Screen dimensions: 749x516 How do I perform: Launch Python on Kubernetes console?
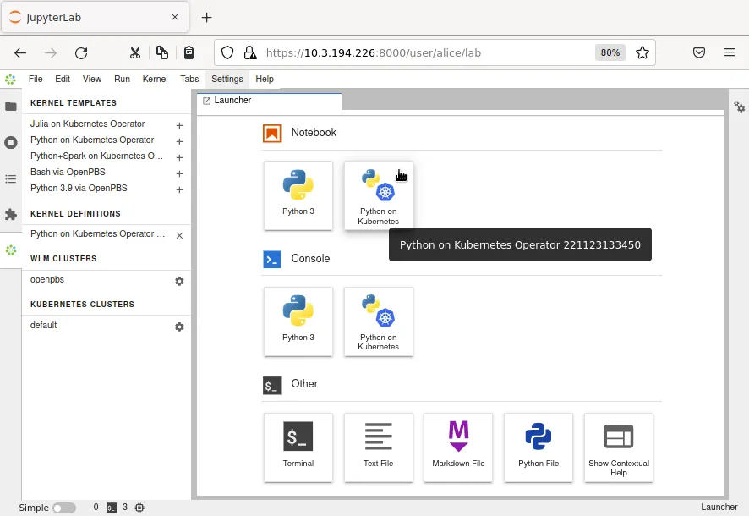point(379,321)
